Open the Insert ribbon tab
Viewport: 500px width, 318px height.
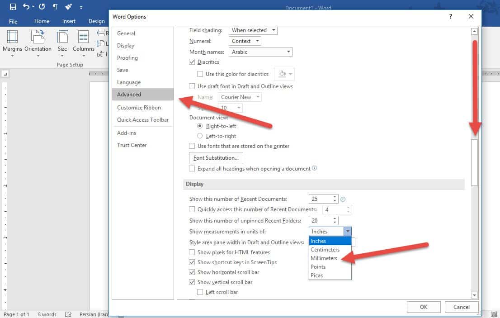pos(69,21)
